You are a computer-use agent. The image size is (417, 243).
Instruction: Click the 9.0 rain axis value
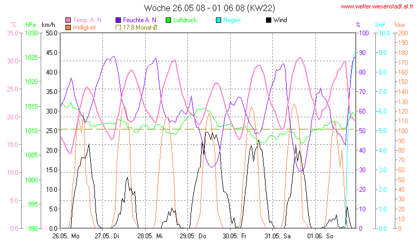[383, 53]
